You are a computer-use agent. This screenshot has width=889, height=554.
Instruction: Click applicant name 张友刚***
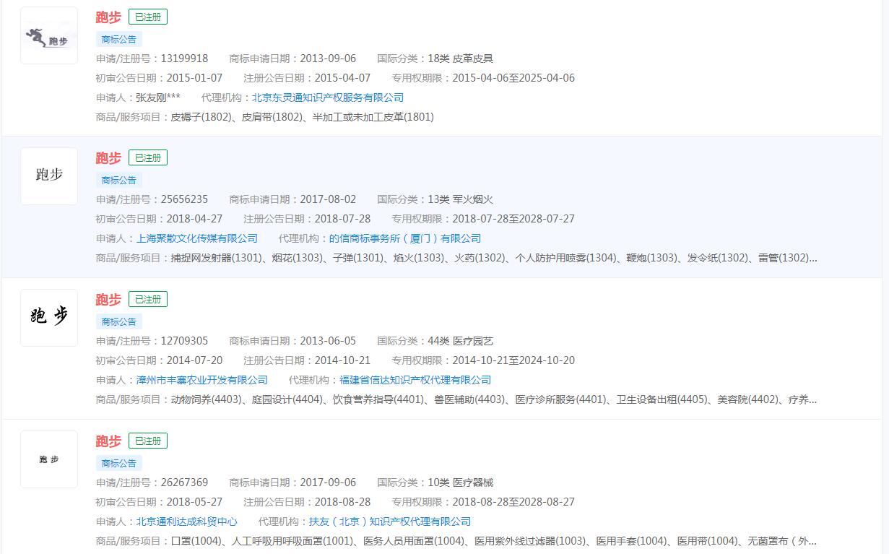point(158,98)
